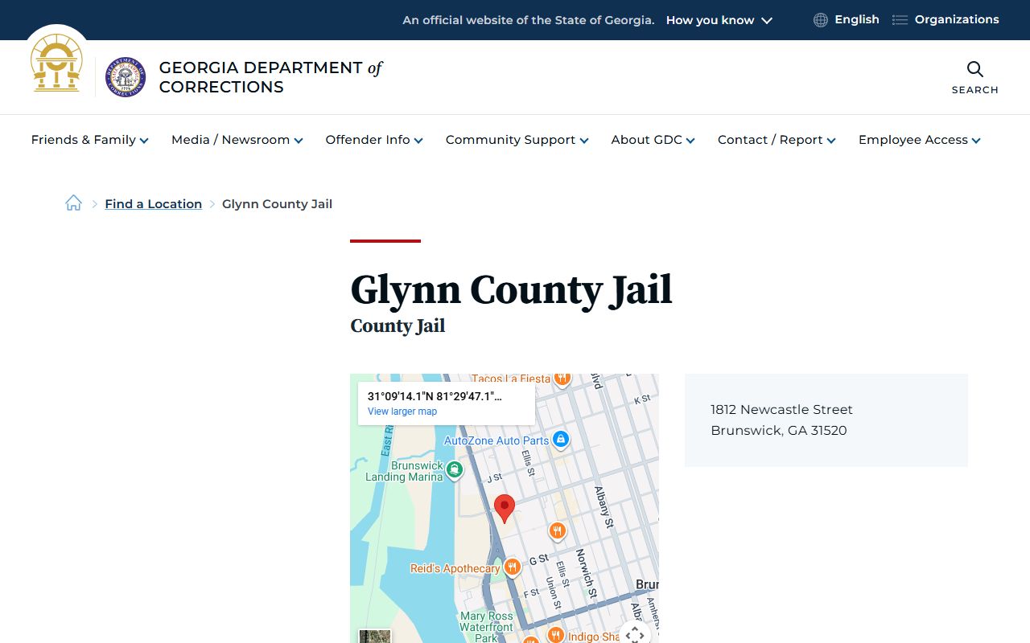This screenshot has width=1030, height=643.
Task: Click the Georgia state seal logo
Action: pyautogui.click(x=56, y=63)
